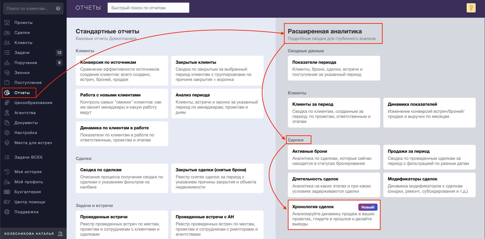The height and width of the screenshot is (239, 485).
Task: Click the Агентства agent icon
Action: pyautogui.click(x=7, y=113)
